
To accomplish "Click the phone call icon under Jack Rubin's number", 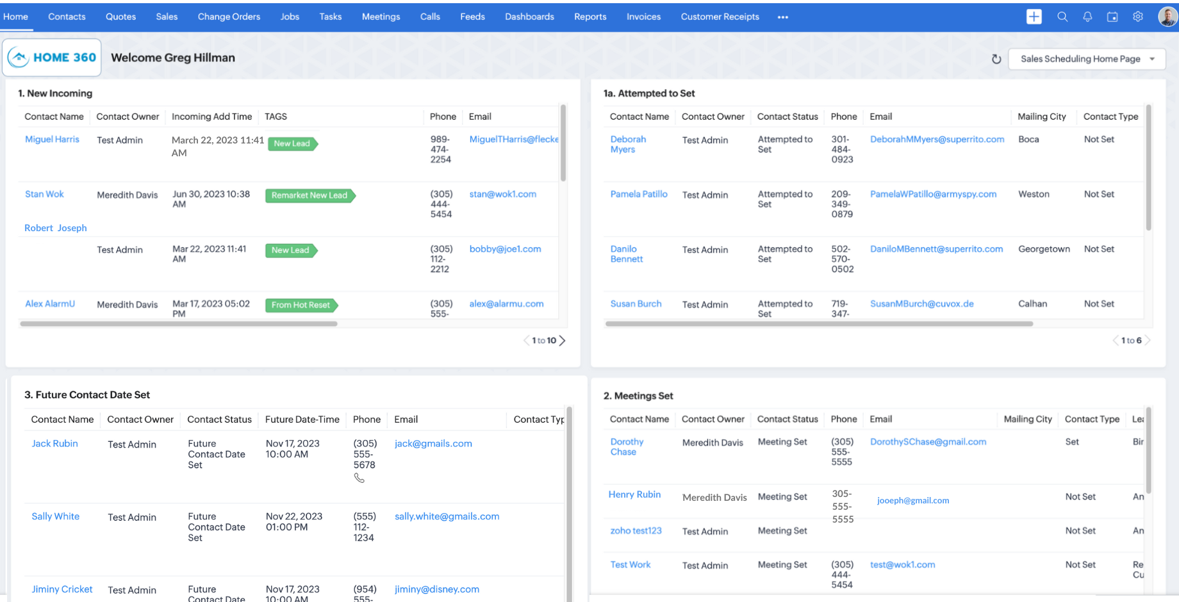I will click(359, 478).
